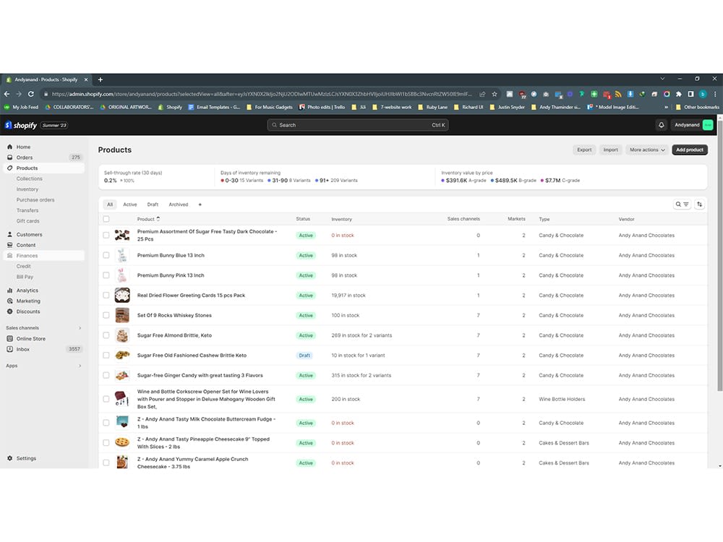Open Chrome three-dot menu

(715, 94)
